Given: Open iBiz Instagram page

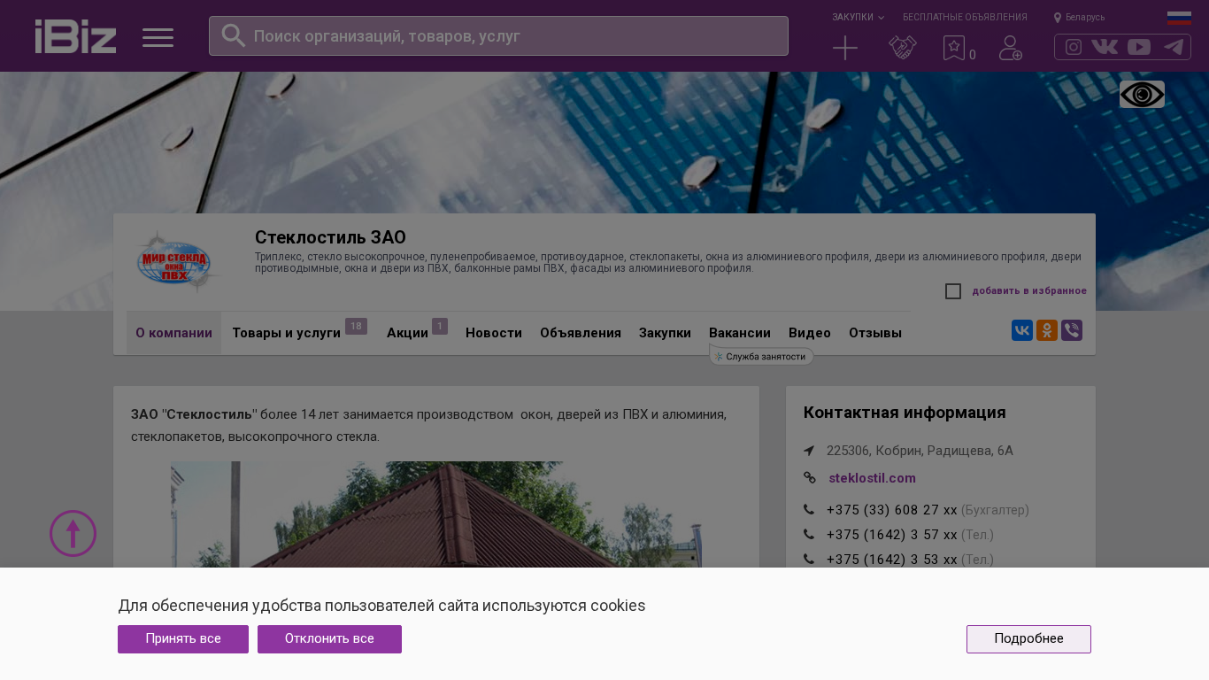Looking at the screenshot, I should (1074, 47).
